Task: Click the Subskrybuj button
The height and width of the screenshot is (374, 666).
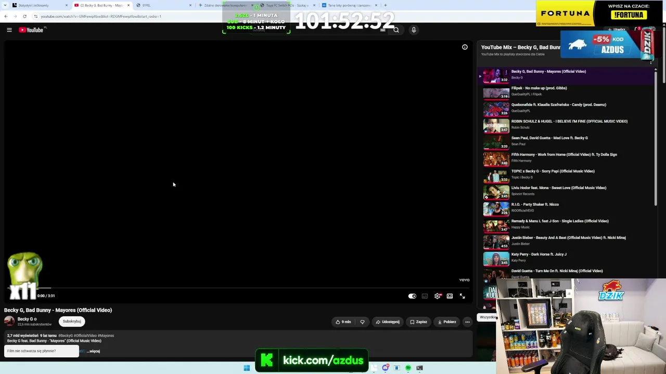Action: pyautogui.click(x=72, y=322)
